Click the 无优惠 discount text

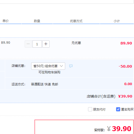tap(76, 43)
